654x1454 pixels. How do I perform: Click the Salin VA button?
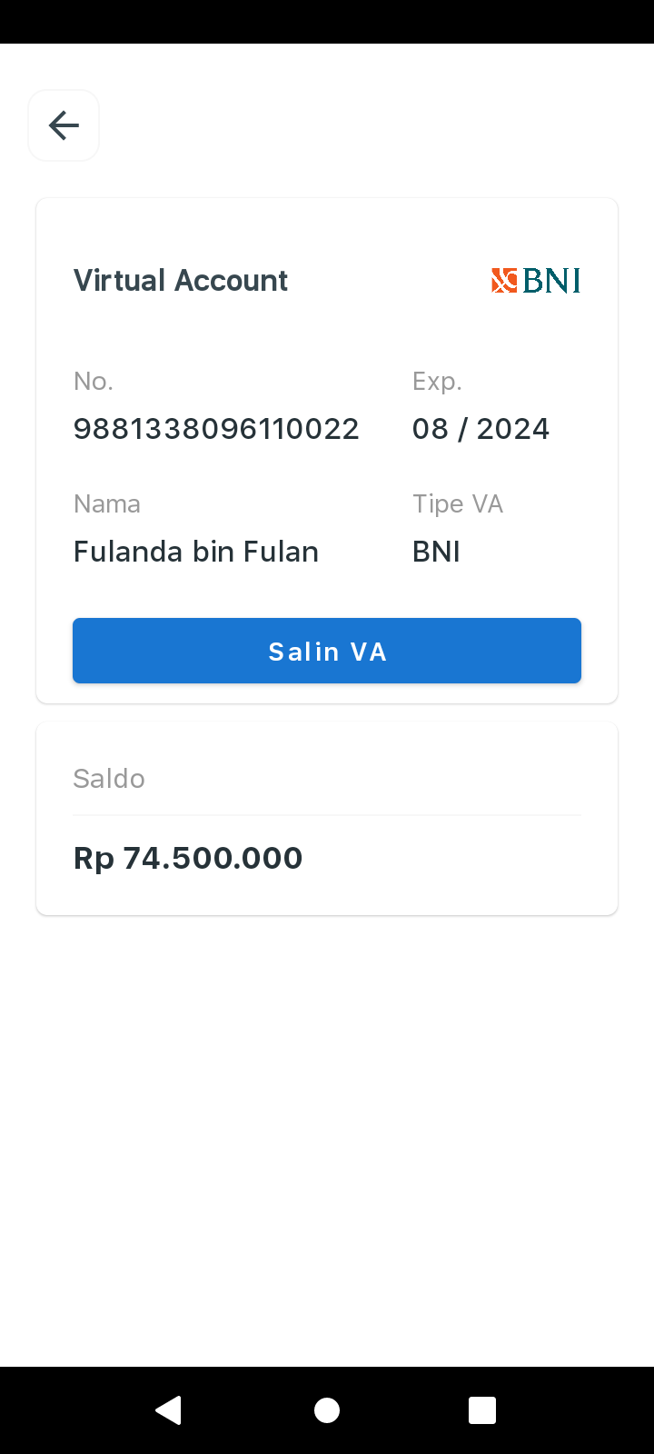tap(327, 651)
